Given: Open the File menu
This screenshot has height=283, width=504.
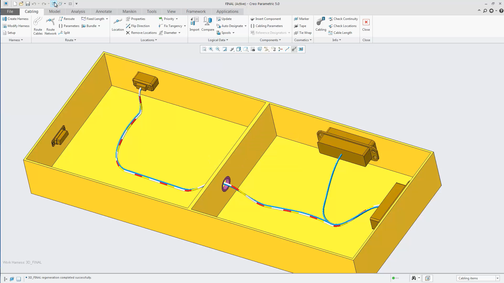Looking at the screenshot, I should (x=10, y=12).
